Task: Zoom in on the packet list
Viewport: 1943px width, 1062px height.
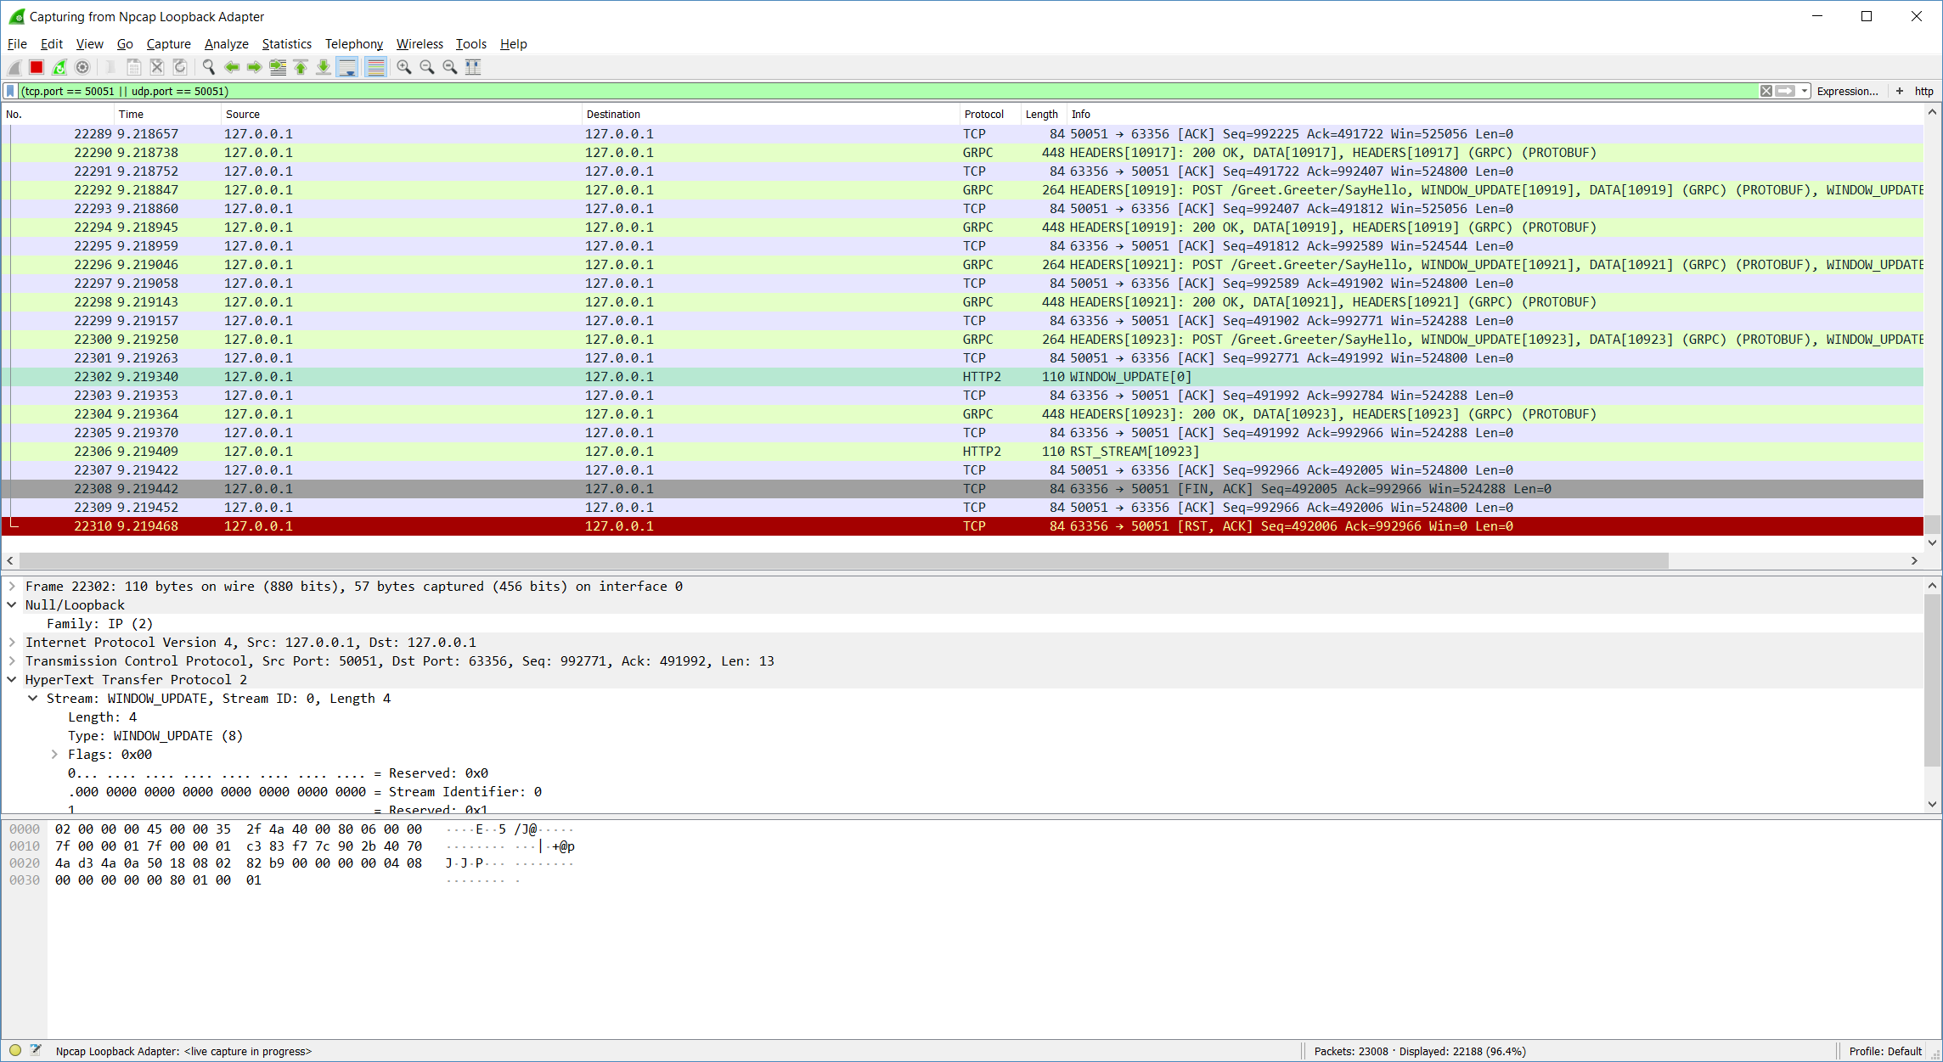Action: pos(403,67)
